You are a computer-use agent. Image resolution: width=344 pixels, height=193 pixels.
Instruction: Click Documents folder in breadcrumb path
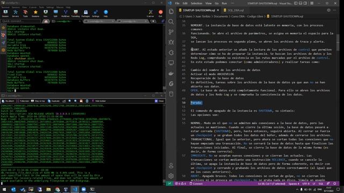[221, 16]
